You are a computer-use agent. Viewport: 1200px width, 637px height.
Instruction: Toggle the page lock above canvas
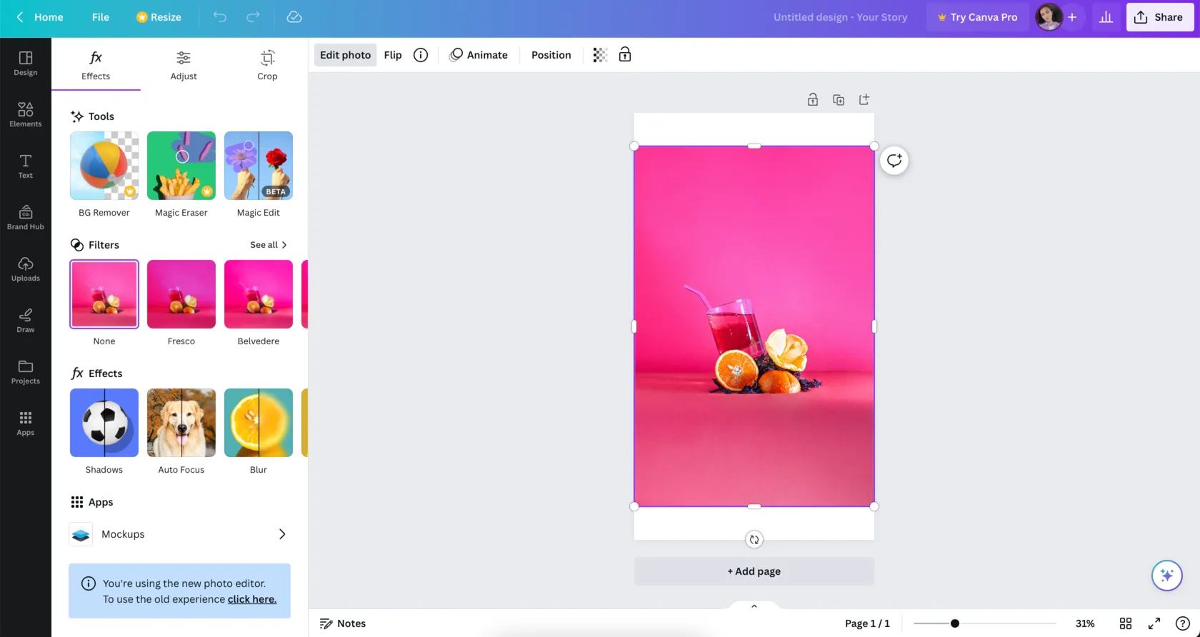point(813,100)
